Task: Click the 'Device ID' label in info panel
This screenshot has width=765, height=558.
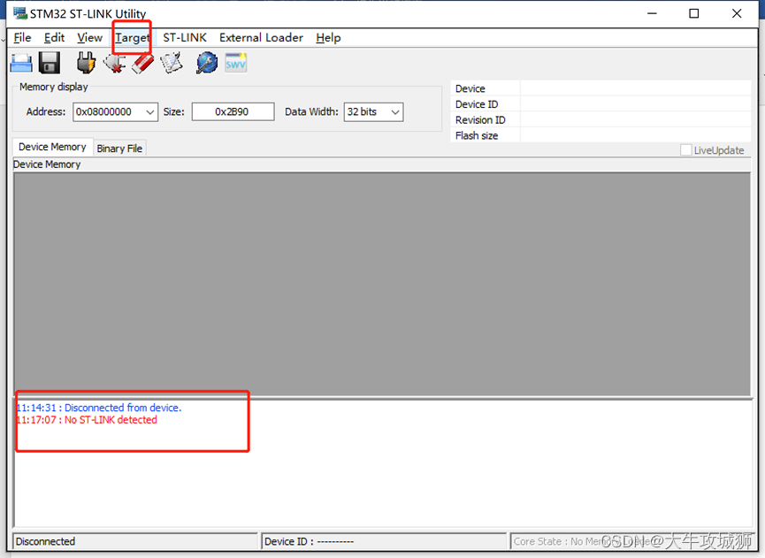Action: click(x=477, y=104)
